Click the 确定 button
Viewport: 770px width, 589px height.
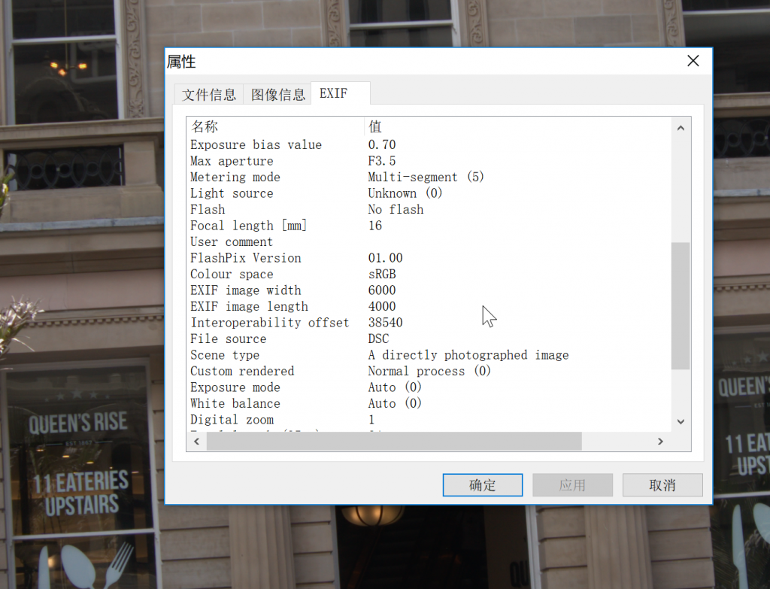pos(482,485)
